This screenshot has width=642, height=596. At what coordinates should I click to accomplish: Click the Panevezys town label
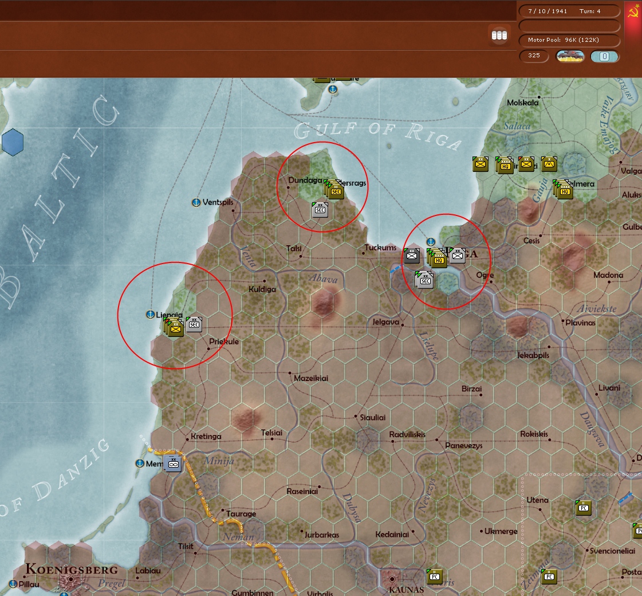pos(463,446)
